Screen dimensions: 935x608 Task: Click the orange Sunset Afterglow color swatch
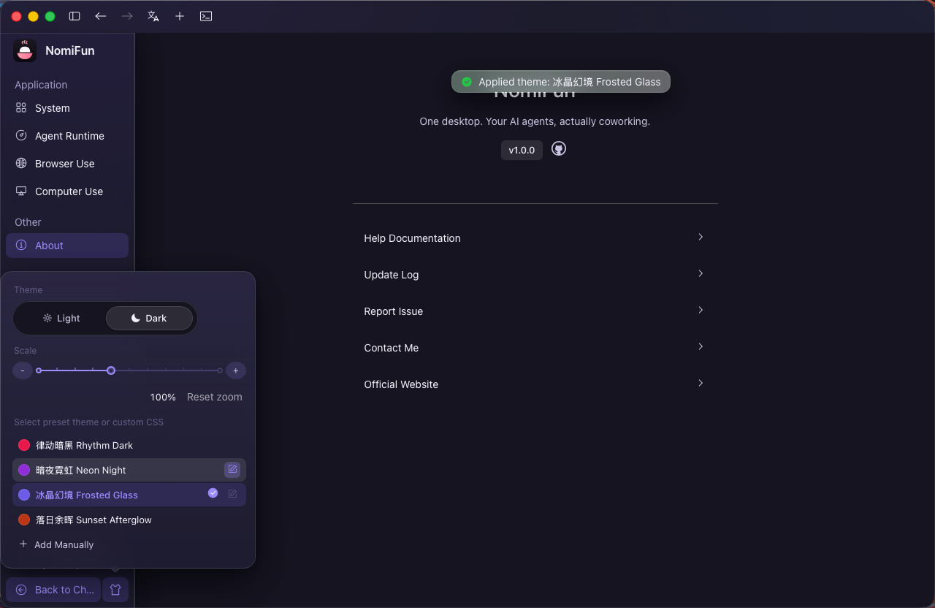(24, 520)
